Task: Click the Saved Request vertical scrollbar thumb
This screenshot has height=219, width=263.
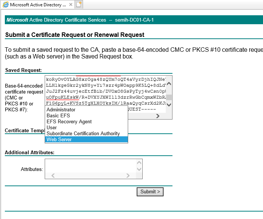Action: (169, 98)
